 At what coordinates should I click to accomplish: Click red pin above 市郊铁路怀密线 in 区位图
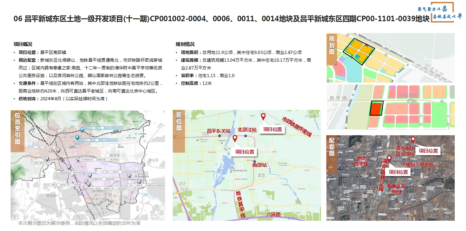[263, 117]
